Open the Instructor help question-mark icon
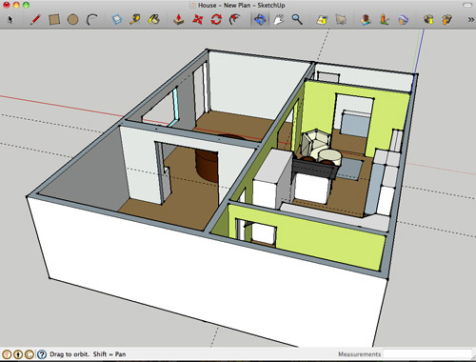Screen dimensions: 476x362 [42, 354]
